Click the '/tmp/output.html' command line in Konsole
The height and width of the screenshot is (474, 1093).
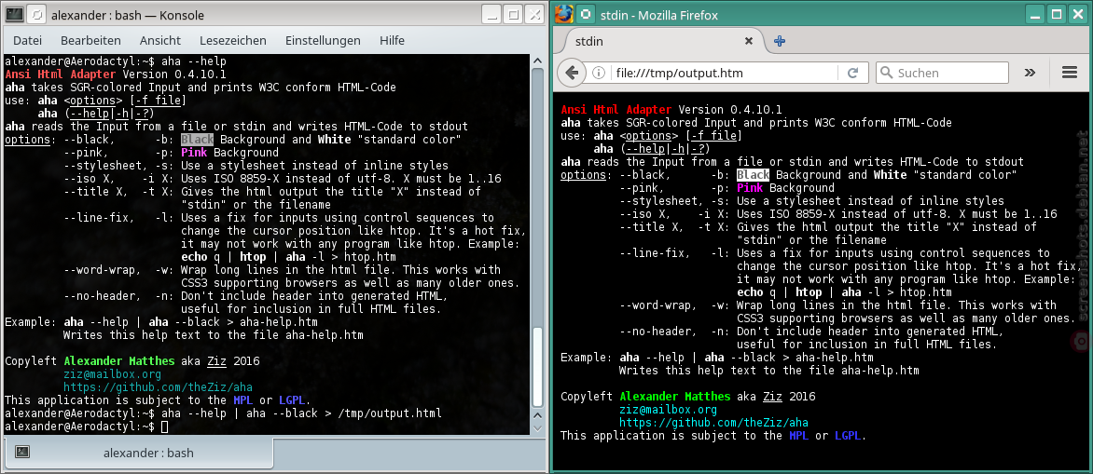303,413
